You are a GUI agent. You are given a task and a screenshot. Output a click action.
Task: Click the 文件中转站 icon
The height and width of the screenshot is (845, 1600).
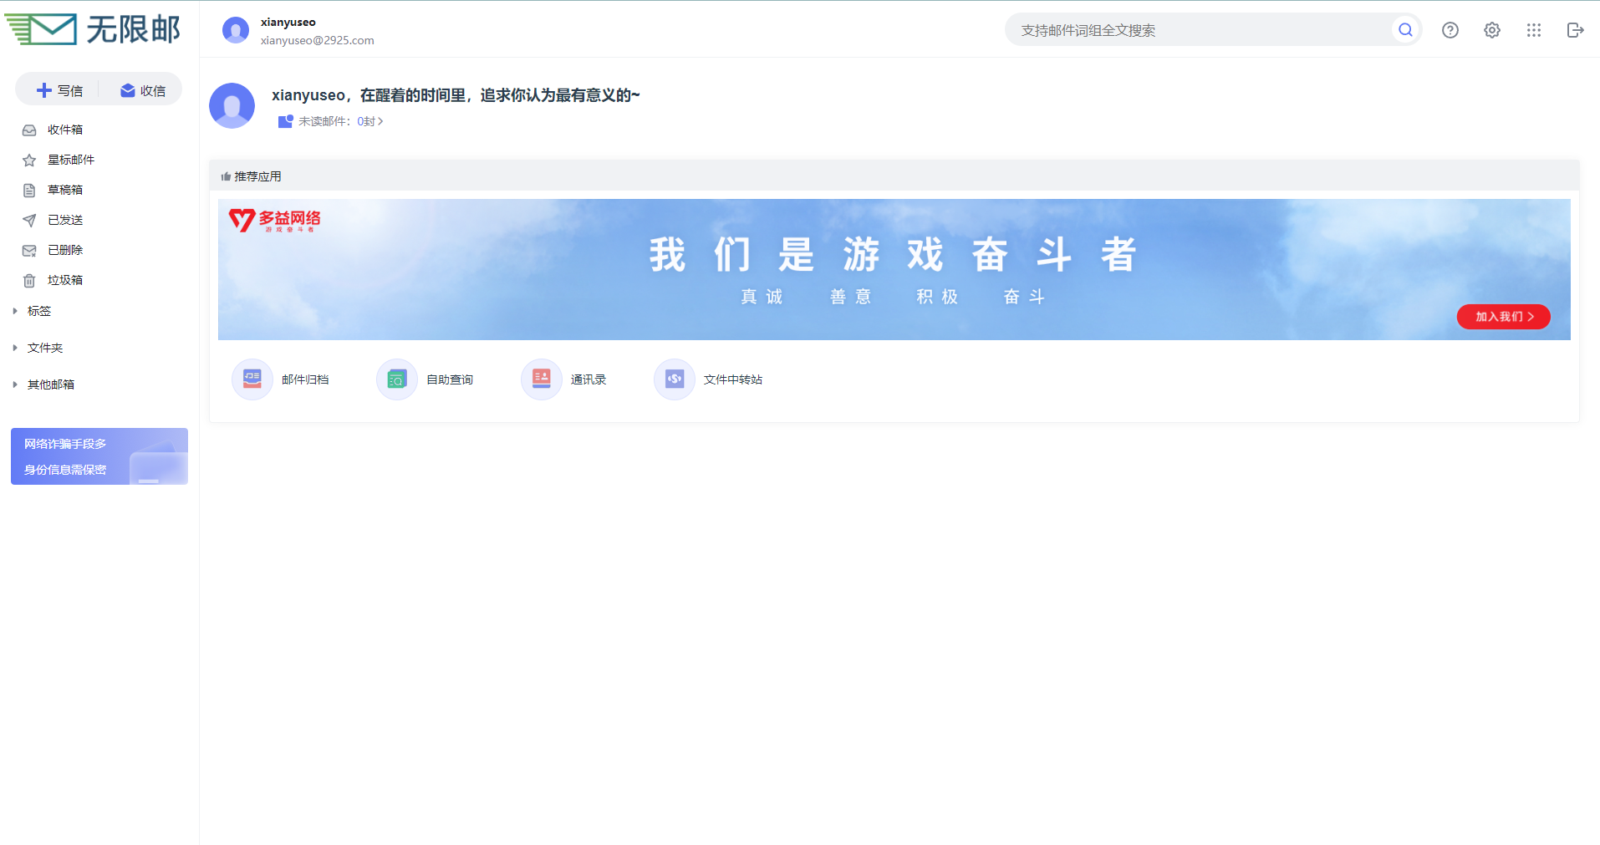coord(675,379)
